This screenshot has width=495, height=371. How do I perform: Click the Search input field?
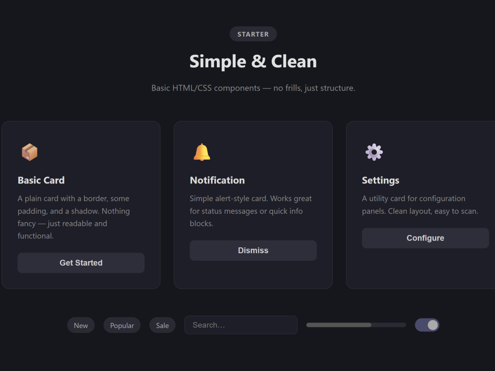coord(241,325)
